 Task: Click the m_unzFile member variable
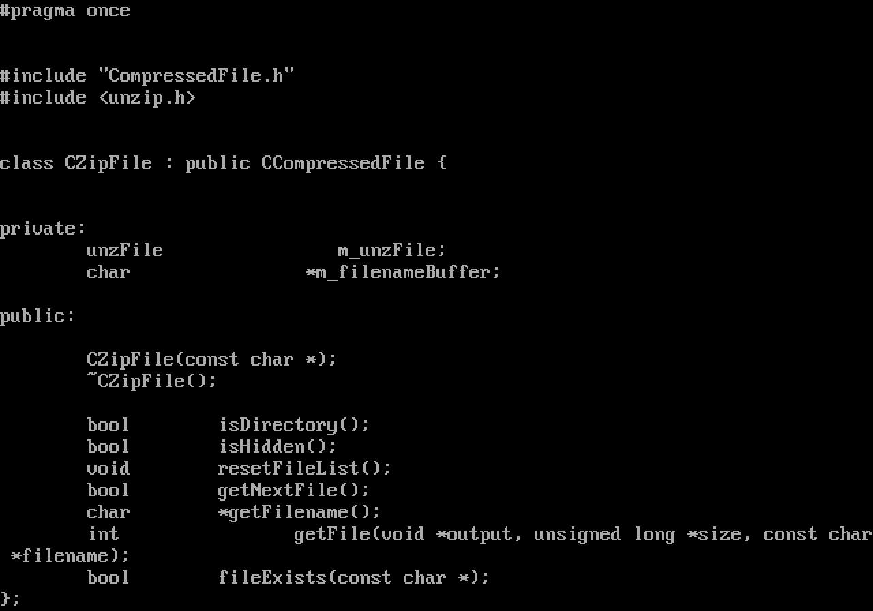392,251
